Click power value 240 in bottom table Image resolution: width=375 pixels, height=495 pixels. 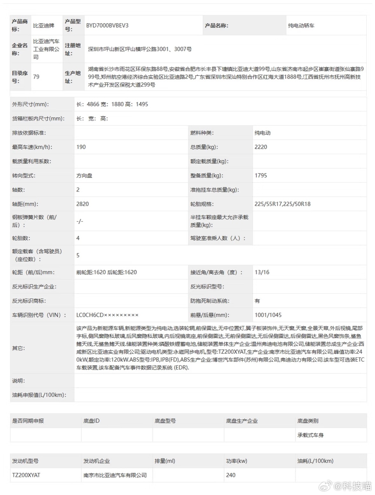point(231,475)
